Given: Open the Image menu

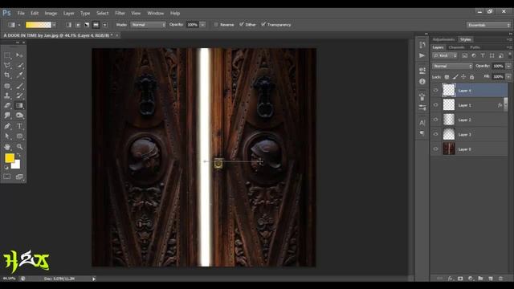Looking at the screenshot, I should coord(51,14).
